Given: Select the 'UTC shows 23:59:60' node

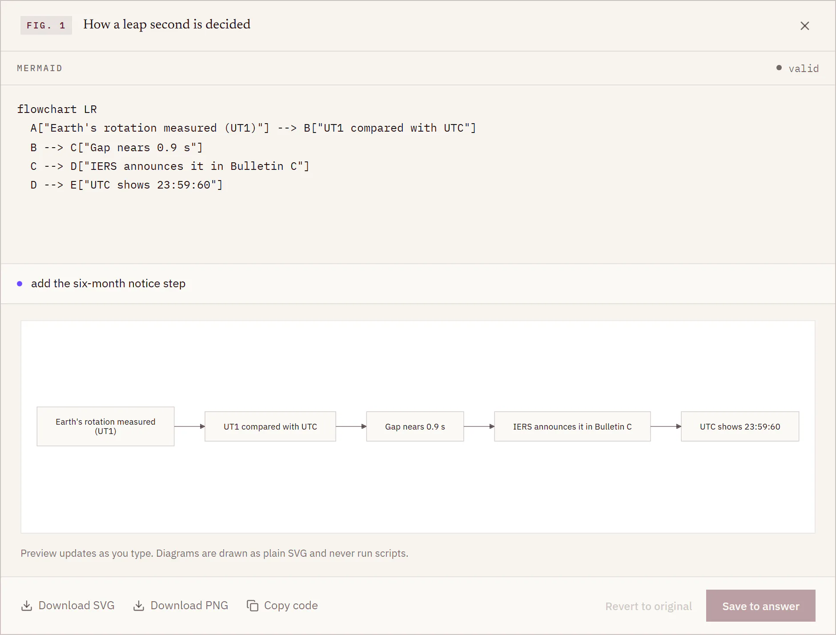Looking at the screenshot, I should coord(740,426).
